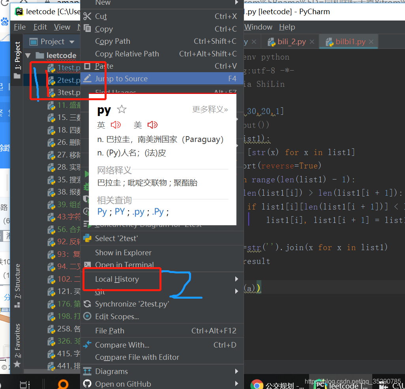This screenshot has height=389, width=405.
Task: Choose Copy Relative Path
Action: [x=162, y=54]
